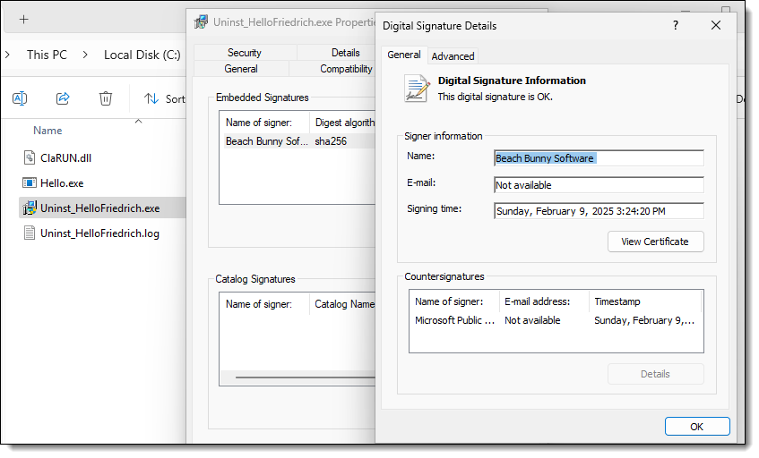Click the Properties dialog title icon
Image resolution: width=759 pixels, height=458 pixels.
point(201,22)
